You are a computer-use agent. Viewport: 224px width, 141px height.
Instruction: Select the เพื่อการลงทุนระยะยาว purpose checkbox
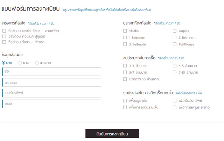point(175,107)
